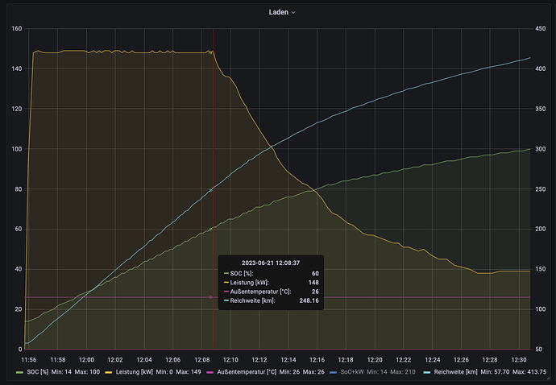Click the Außentemperatur Max: 26 legend value

[x=313, y=372]
